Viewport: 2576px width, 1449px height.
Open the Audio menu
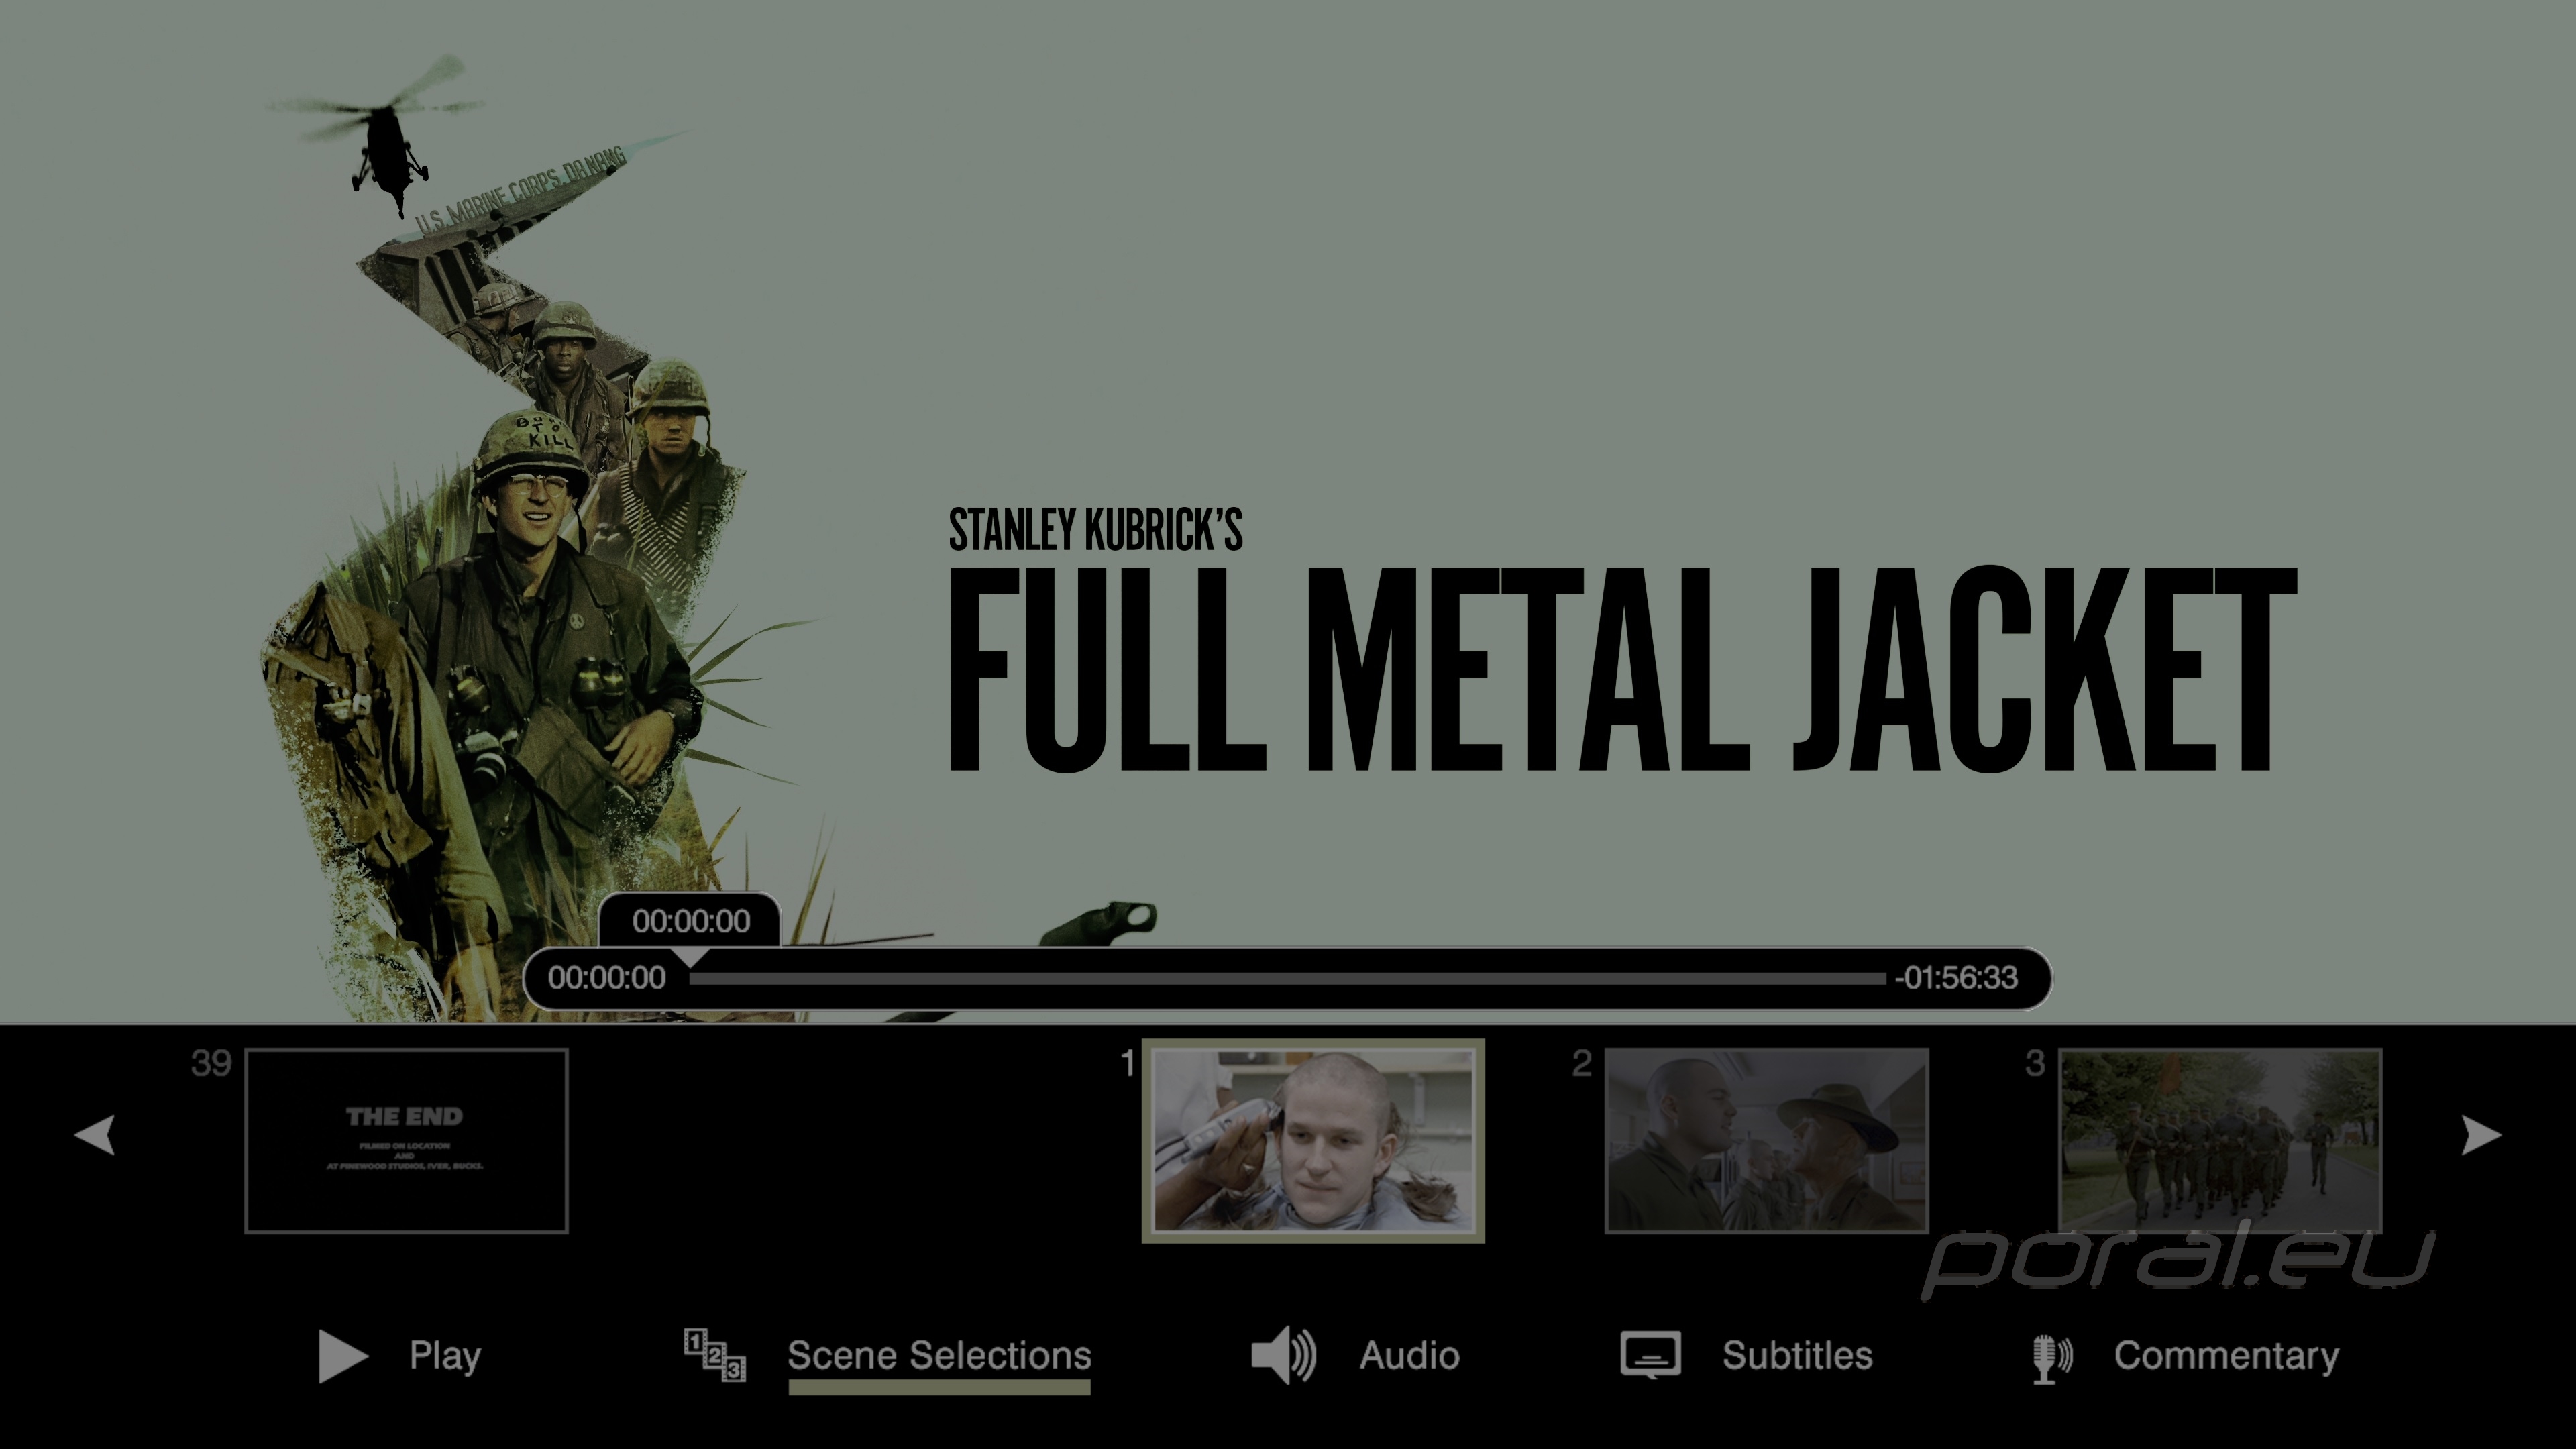(1409, 1356)
